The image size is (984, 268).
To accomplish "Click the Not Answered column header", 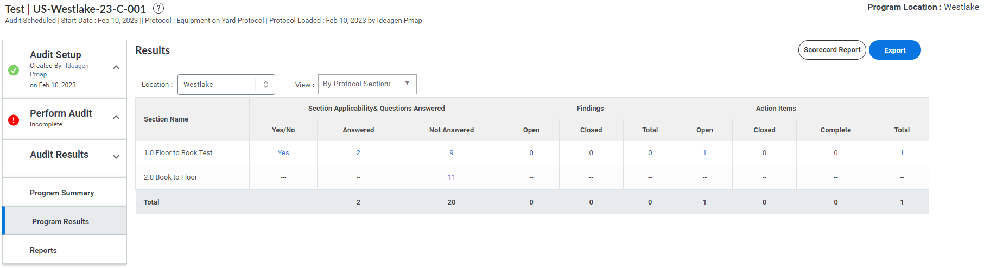I will [x=452, y=130].
